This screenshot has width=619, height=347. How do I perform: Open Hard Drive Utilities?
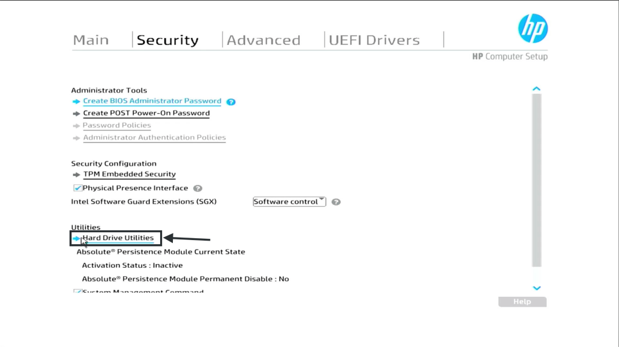118,238
